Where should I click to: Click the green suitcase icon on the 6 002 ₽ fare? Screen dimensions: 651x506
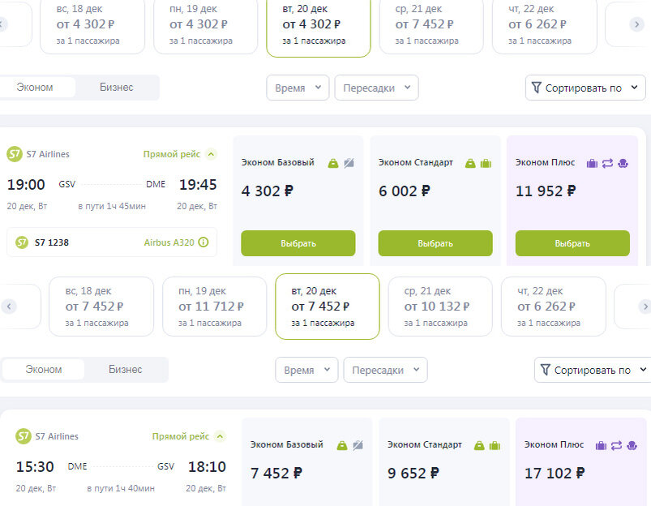[486, 163]
